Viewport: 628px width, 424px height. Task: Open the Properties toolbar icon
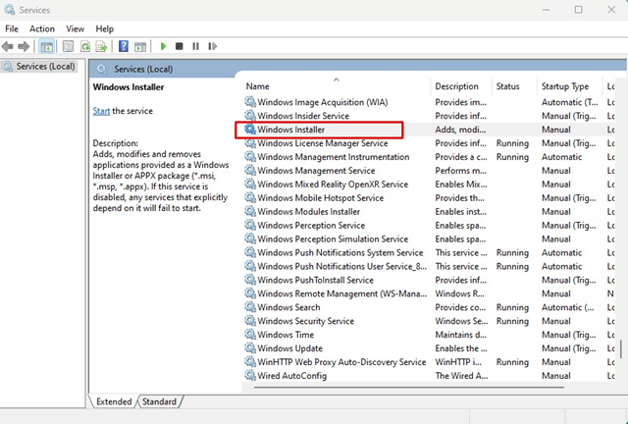click(x=69, y=46)
